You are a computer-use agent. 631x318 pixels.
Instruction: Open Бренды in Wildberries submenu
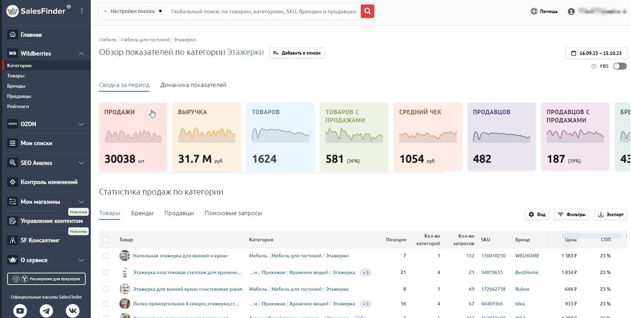[16, 86]
